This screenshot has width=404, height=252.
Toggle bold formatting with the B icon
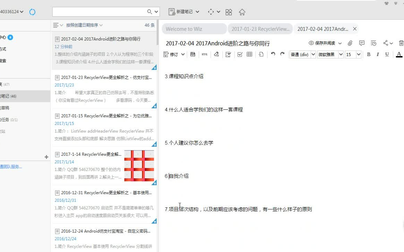pos(369,54)
